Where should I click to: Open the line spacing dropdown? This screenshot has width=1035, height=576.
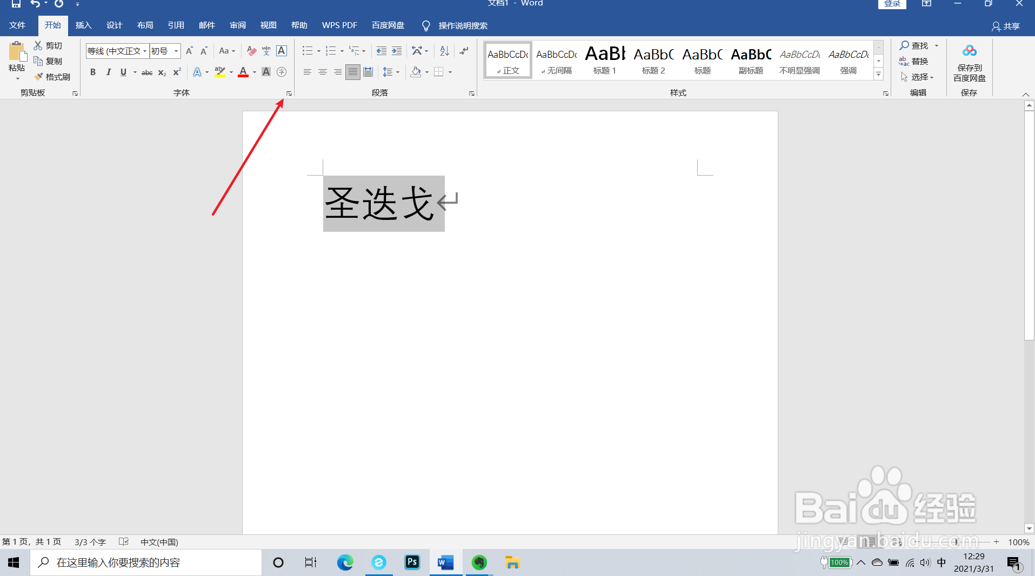pyautogui.click(x=391, y=72)
